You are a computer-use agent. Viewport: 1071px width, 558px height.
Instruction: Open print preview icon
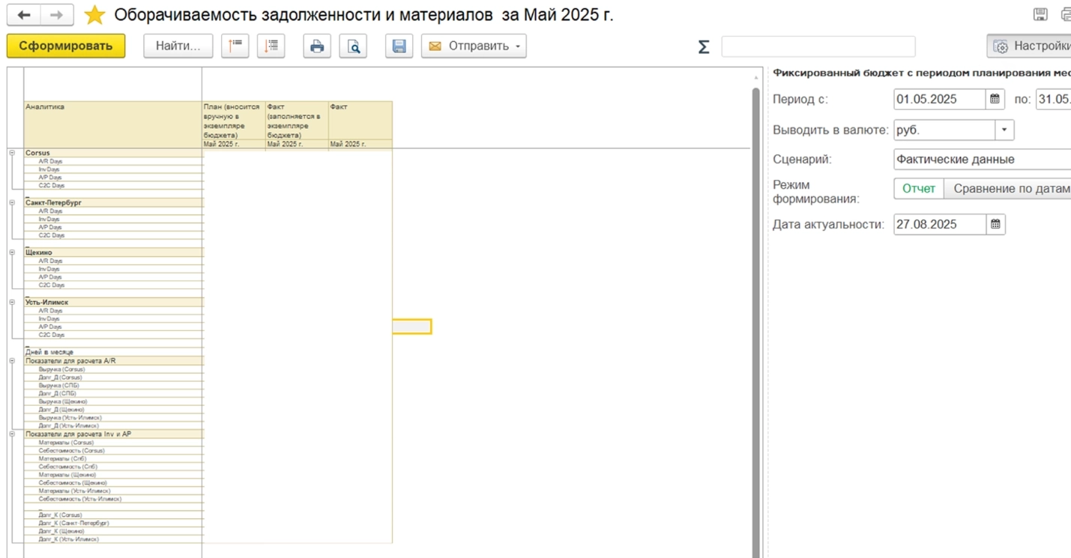[353, 46]
